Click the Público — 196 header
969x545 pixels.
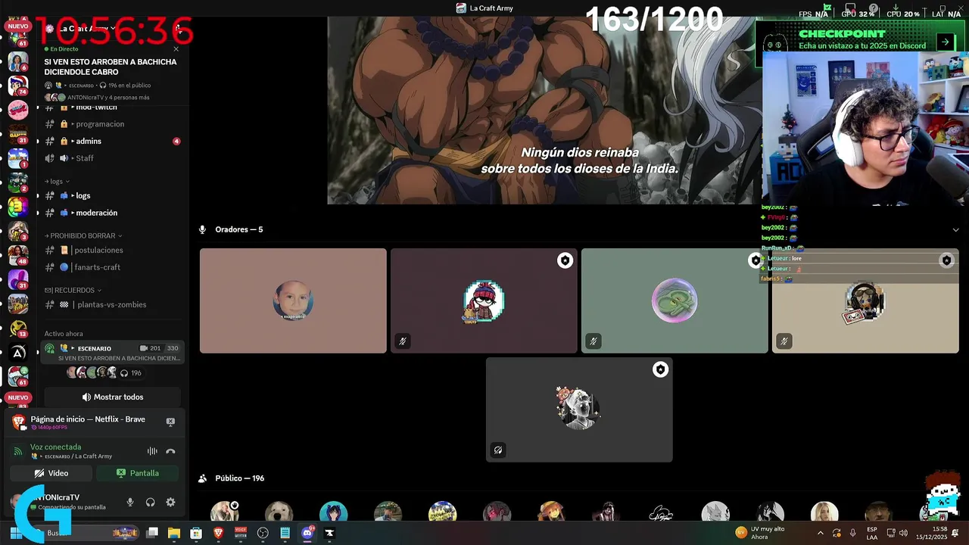pyautogui.click(x=239, y=478)
